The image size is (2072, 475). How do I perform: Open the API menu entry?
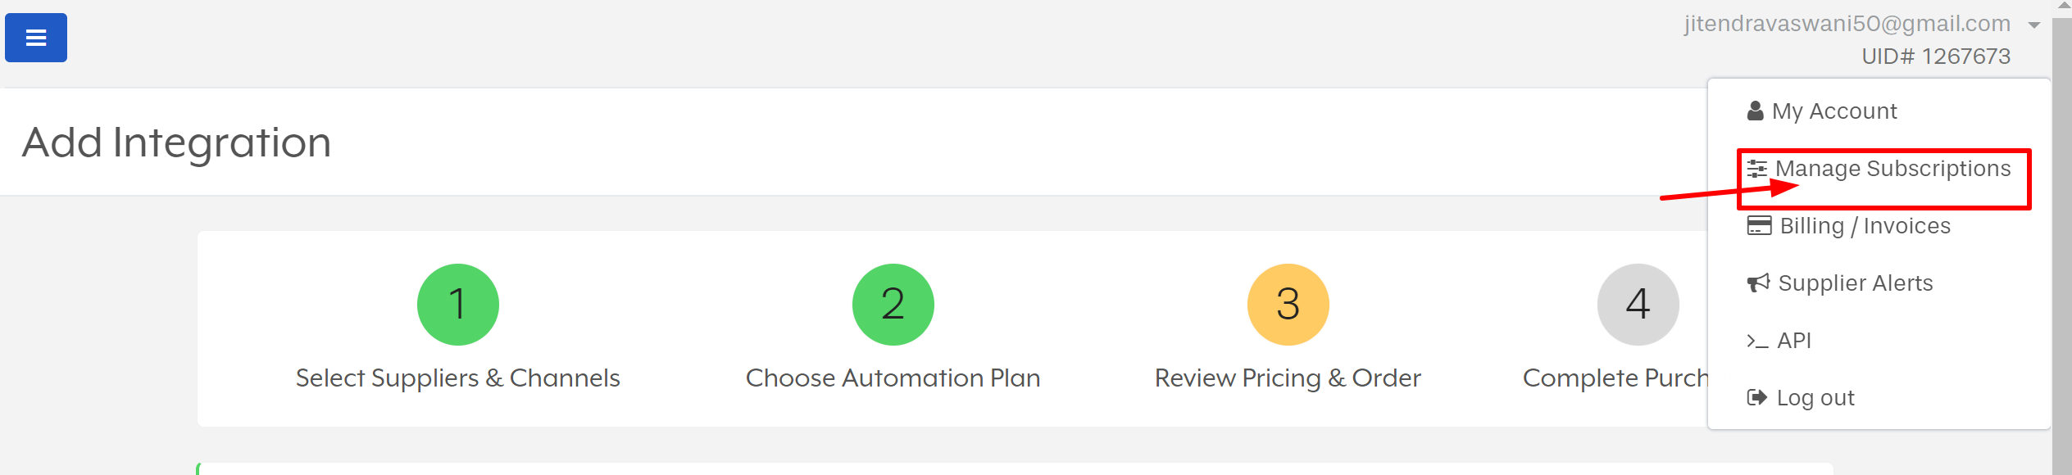[x=1794, y=341]
